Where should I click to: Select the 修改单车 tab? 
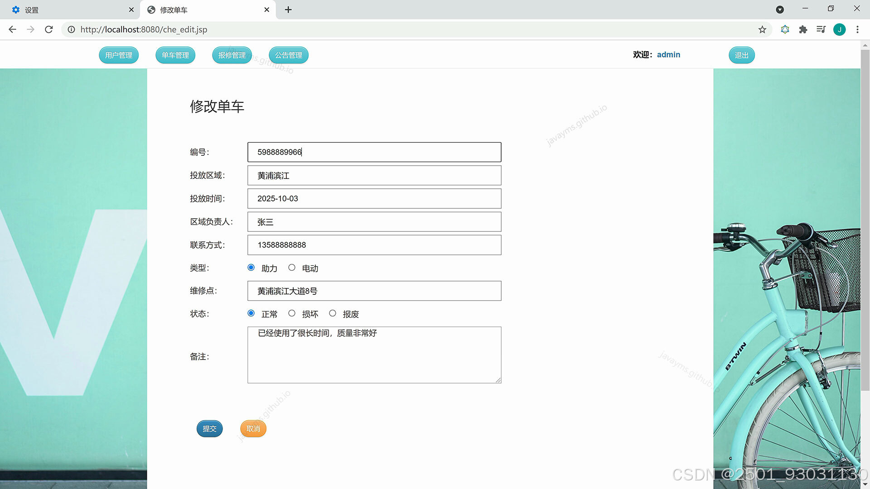tap(208, 10)
